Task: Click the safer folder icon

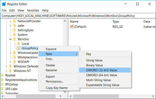Action: [15, 26]
